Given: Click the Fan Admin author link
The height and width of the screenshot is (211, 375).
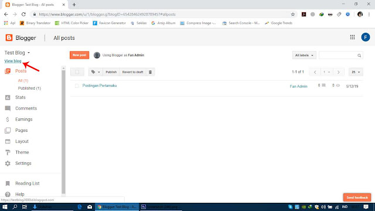Looking at the screenshot, I should coord(298,86).
